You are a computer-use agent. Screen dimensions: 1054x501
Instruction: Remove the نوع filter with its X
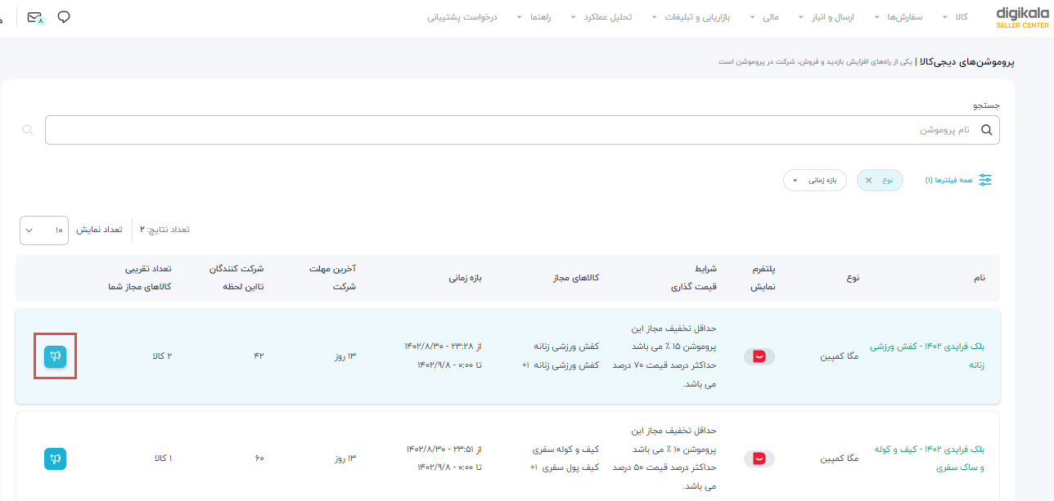[869, 180]
